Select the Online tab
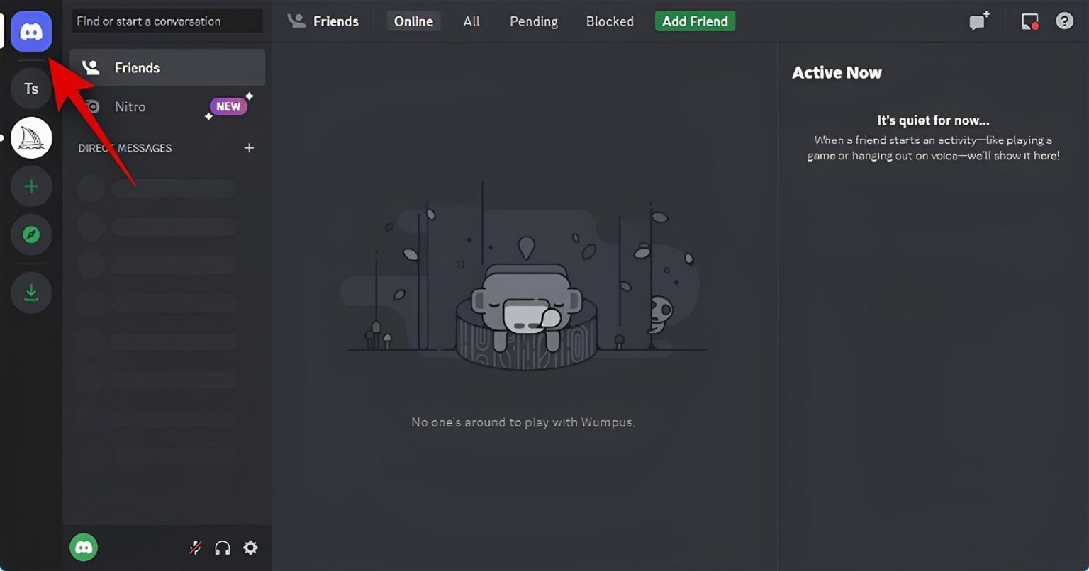The height and width of the screenshot is (571, 1089). pos(413,21)
